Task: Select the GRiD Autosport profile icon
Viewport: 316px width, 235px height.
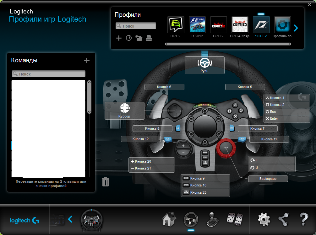Action: tap(240, 25)
